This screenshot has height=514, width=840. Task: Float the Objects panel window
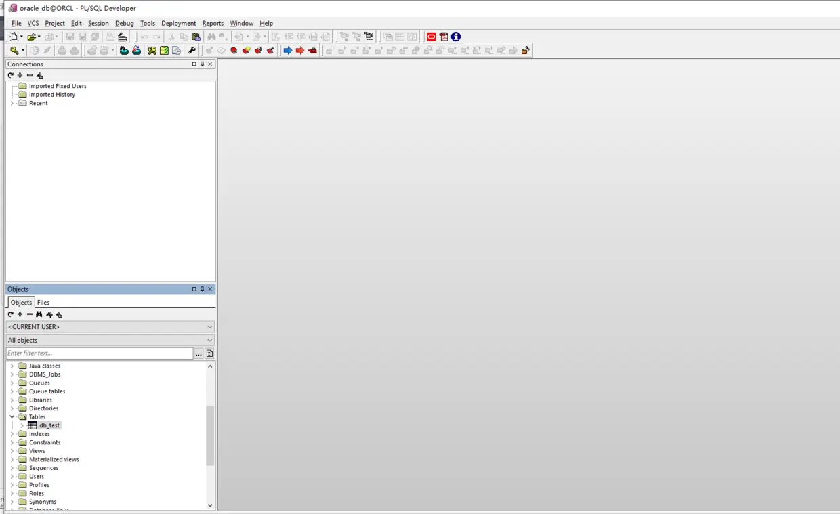tap(194, 289)
